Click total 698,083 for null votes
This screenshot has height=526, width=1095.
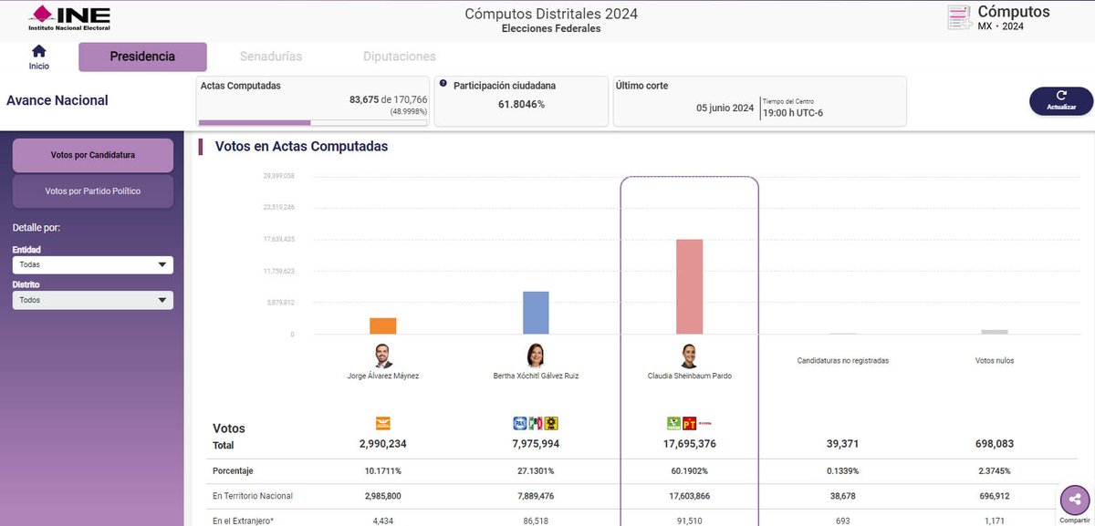995,444
